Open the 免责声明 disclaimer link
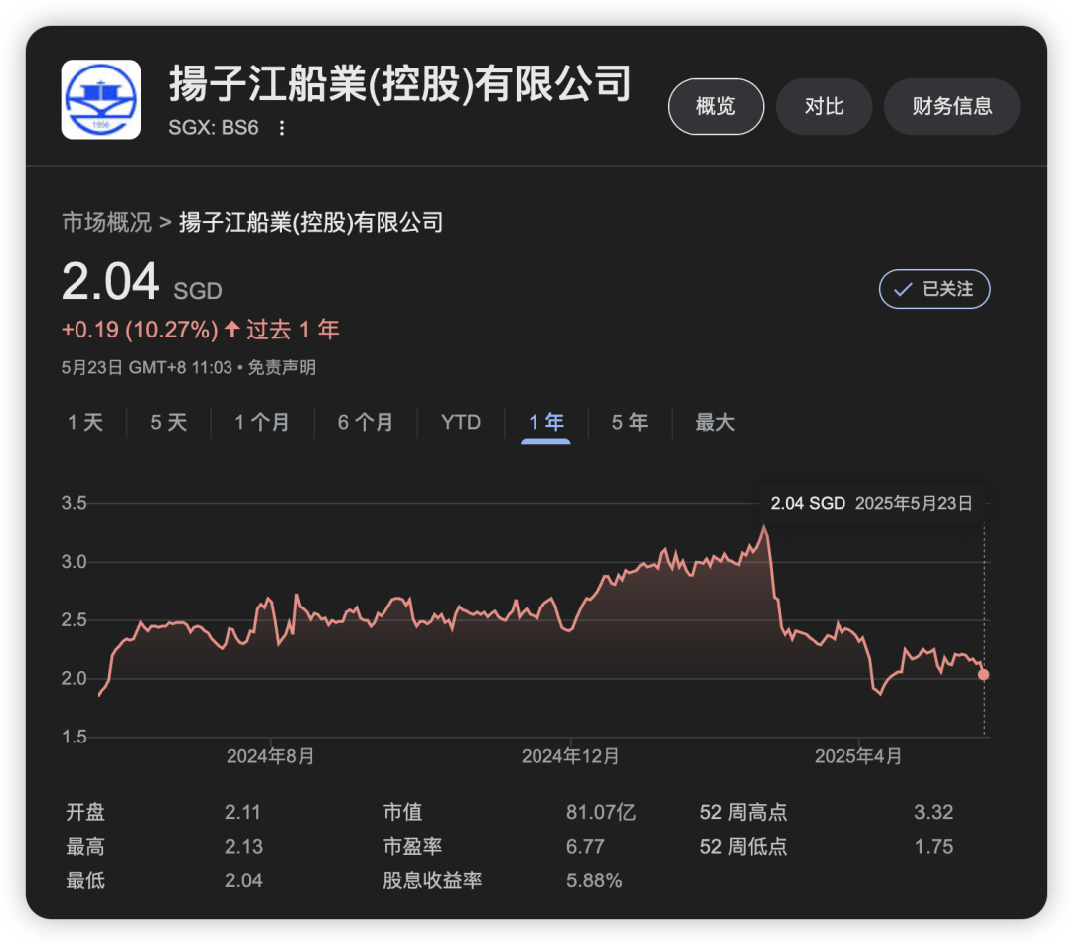Screen dimensions: 1073x945 281,368
